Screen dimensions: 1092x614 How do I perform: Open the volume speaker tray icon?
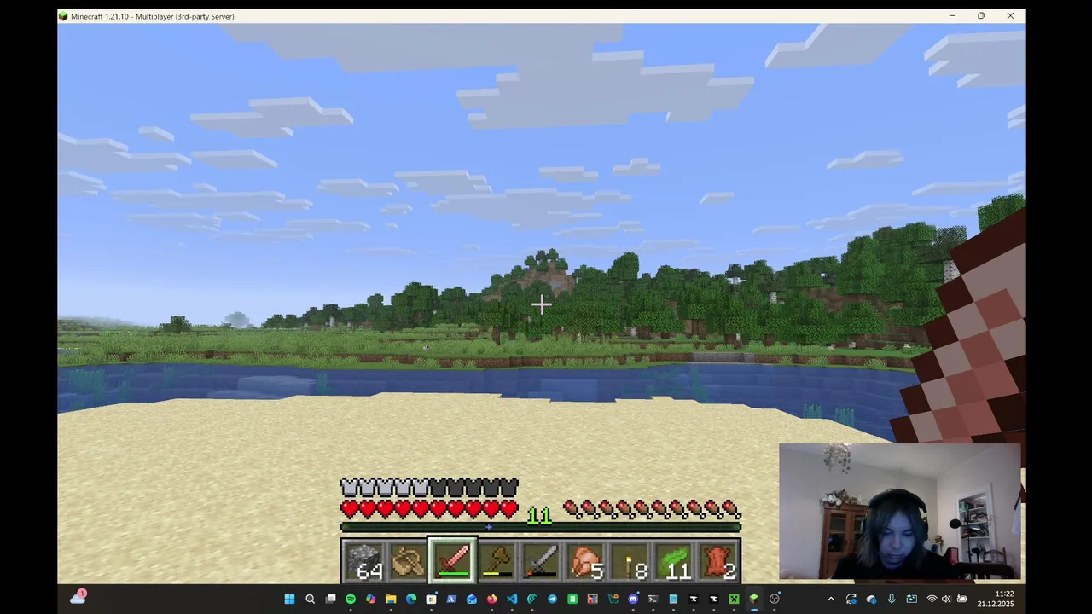point(946,599)
